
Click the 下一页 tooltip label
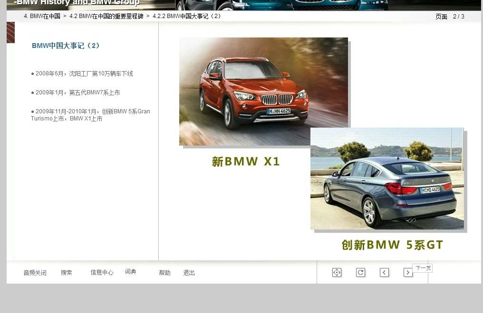coord(423,268)
